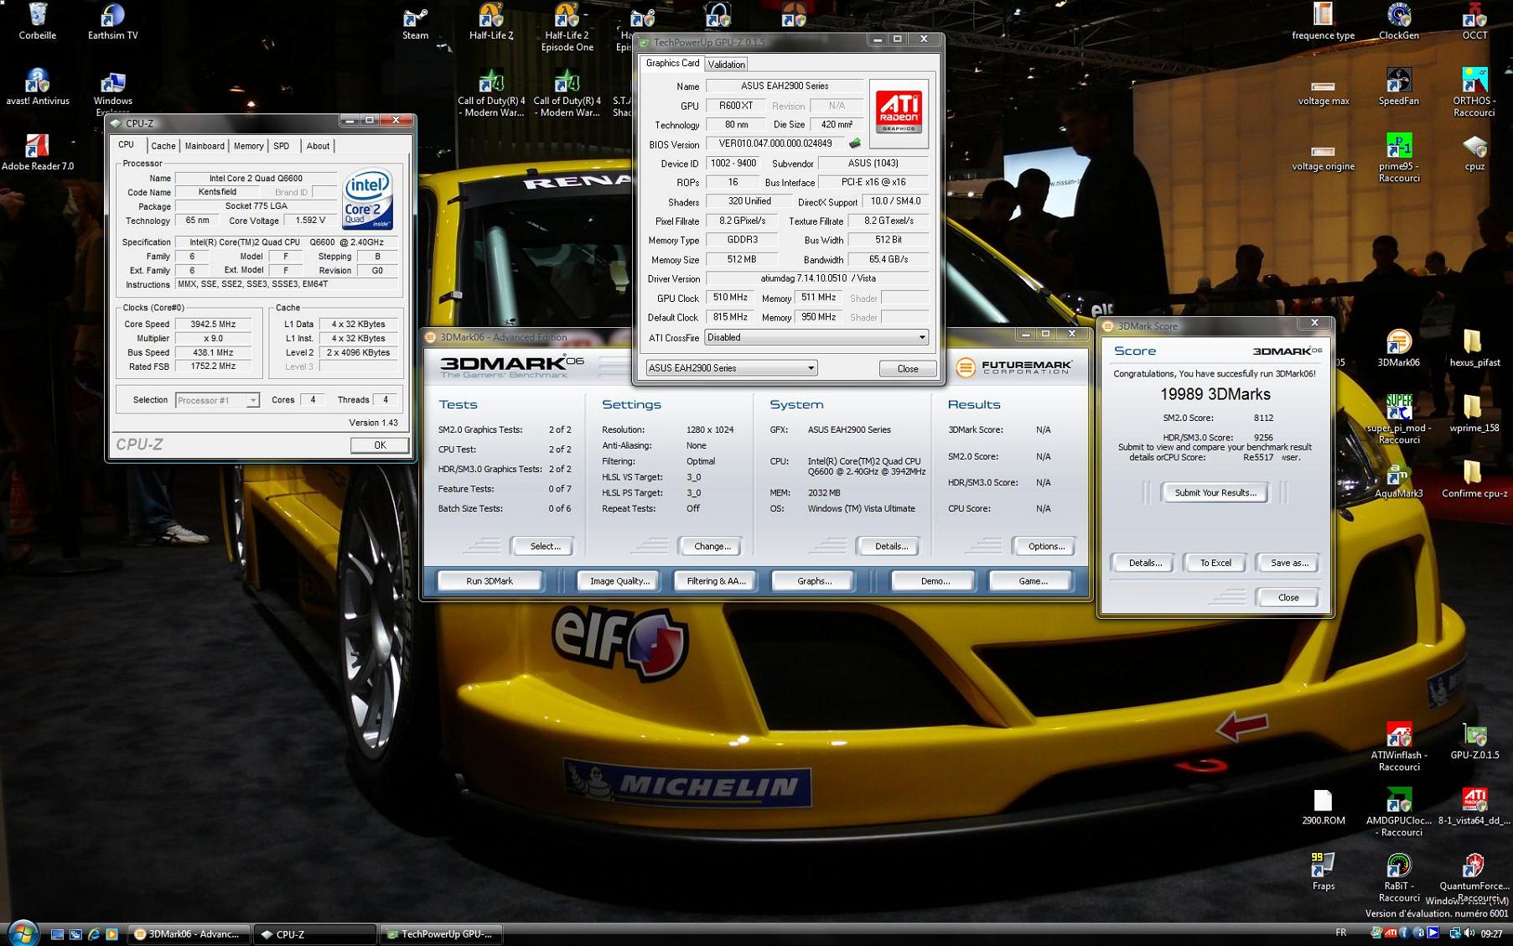The image size is (1513, 946).
Task: Open Filtering & AA... settings
Action: coord(716,581)
